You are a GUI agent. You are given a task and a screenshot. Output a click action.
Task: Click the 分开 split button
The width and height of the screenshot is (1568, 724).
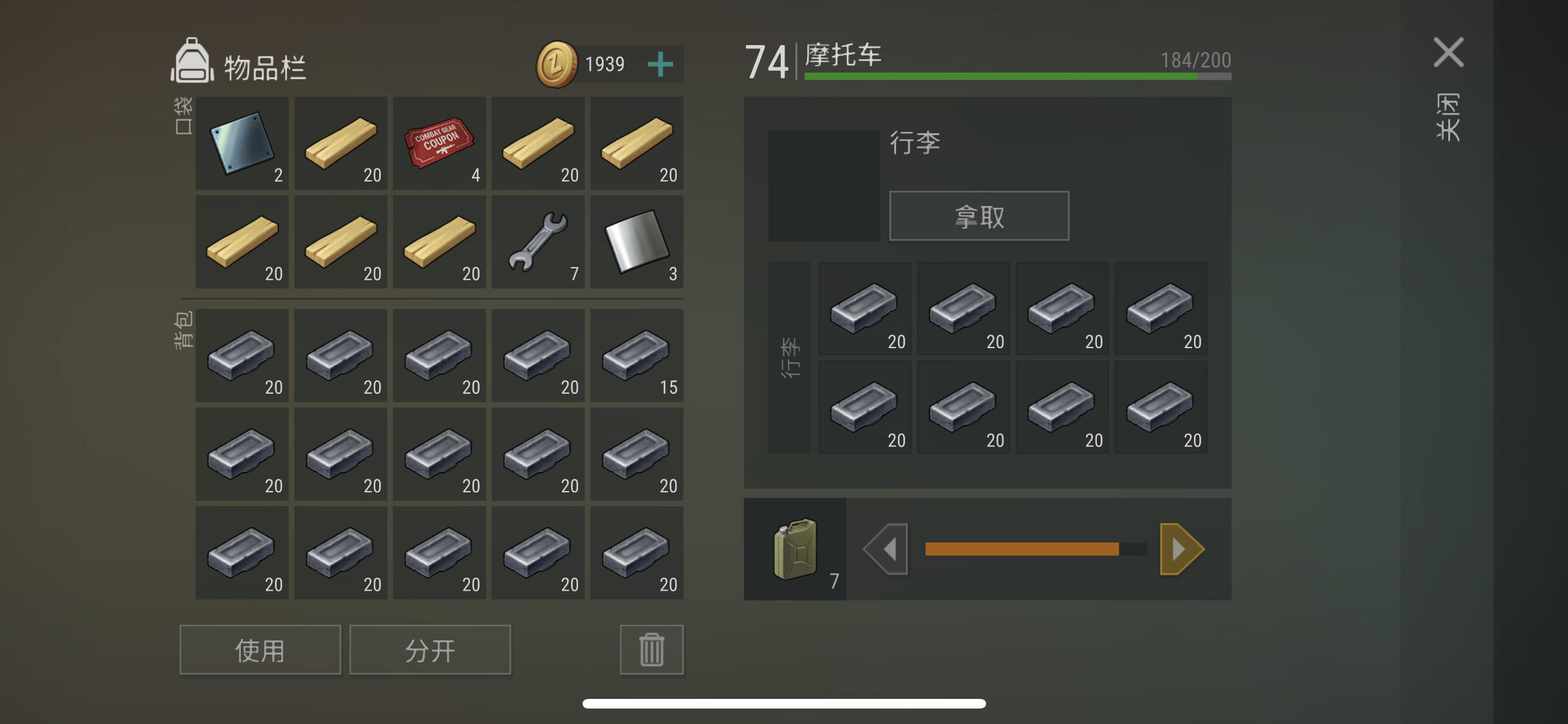(x=430, y=649)
